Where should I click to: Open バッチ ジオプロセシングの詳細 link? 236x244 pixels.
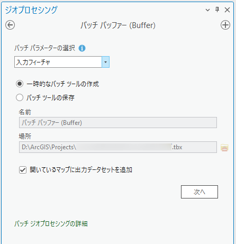(51, 224)
